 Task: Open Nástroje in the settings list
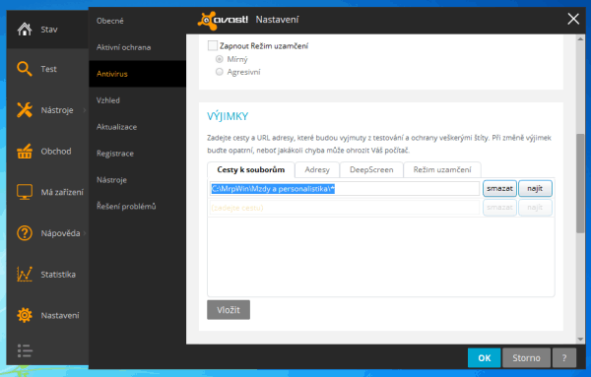click(x=111, y=180)
